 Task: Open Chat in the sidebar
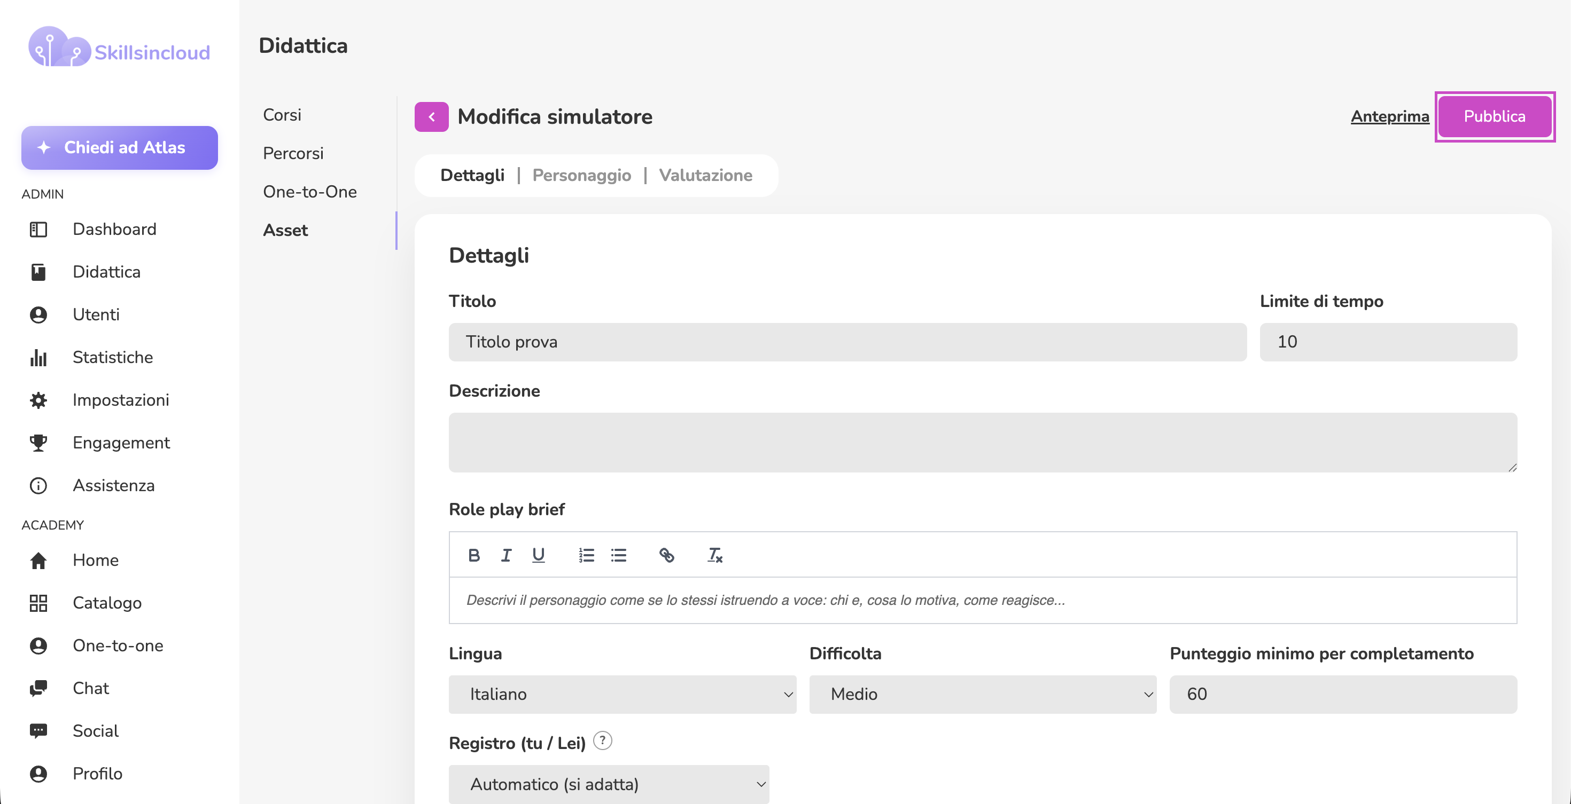(90, 688)
